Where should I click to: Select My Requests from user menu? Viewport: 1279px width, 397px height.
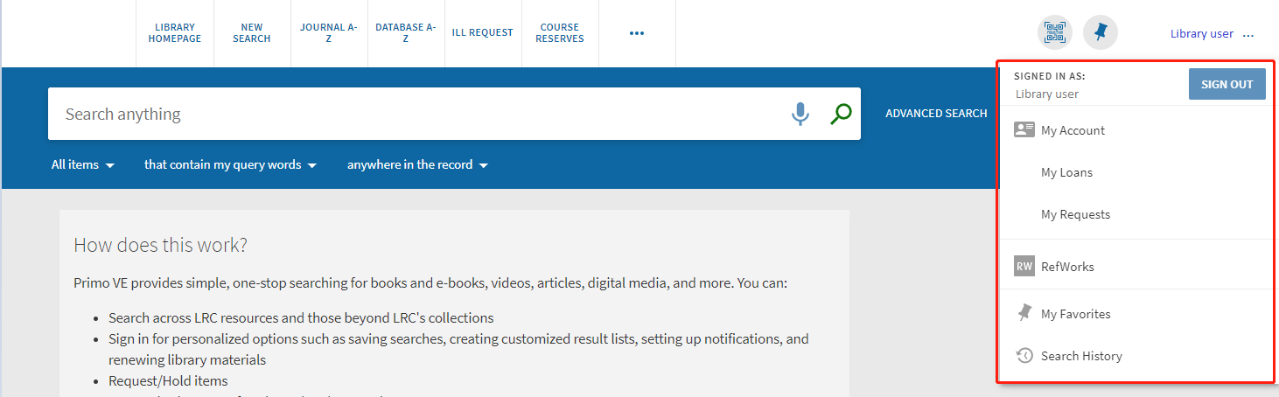1075,214
